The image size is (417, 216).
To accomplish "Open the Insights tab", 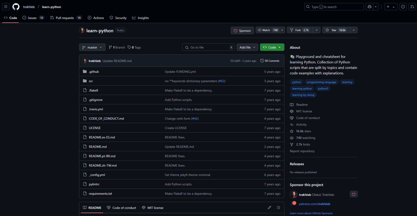I will point(140,18).
